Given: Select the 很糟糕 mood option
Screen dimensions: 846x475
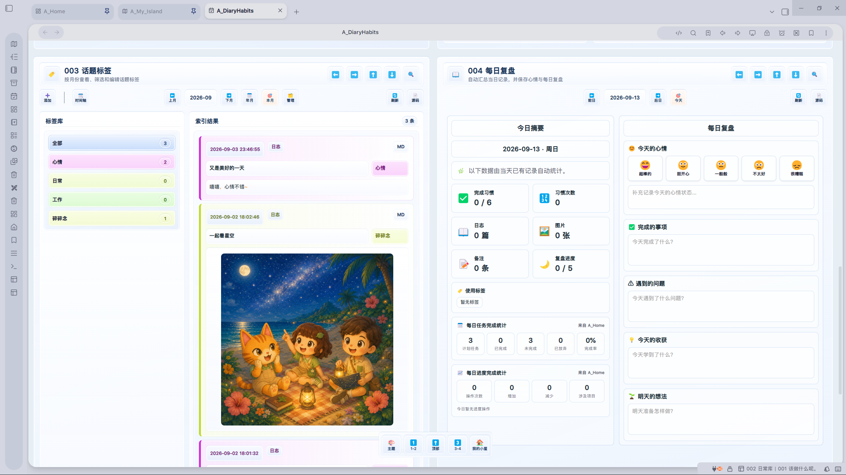Looking at the screenshot, I should point(797,168).
